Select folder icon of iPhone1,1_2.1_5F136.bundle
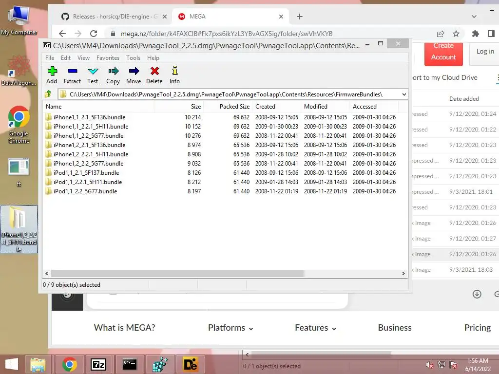 [x=48, y=117]
